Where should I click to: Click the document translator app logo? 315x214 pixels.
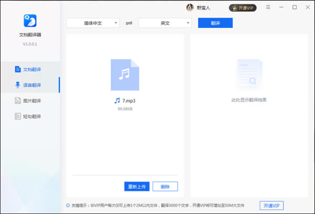click(29, 21)
